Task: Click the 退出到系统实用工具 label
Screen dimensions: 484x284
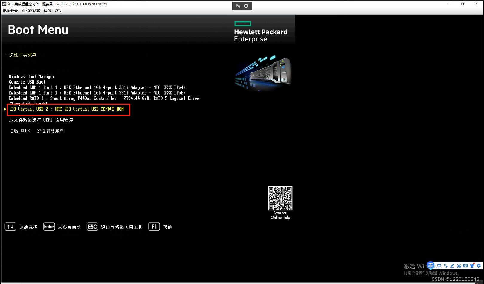Action: (x=122, y=227)
